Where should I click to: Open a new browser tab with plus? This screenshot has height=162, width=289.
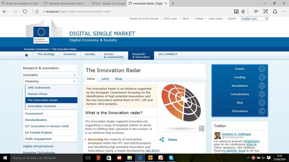point(173,3)
